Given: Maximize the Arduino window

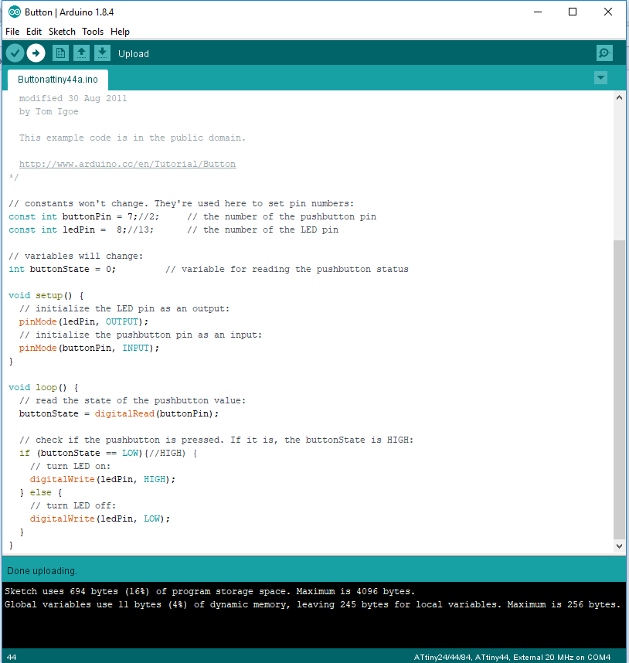Looking at the screenshot, I should [573, 12].
